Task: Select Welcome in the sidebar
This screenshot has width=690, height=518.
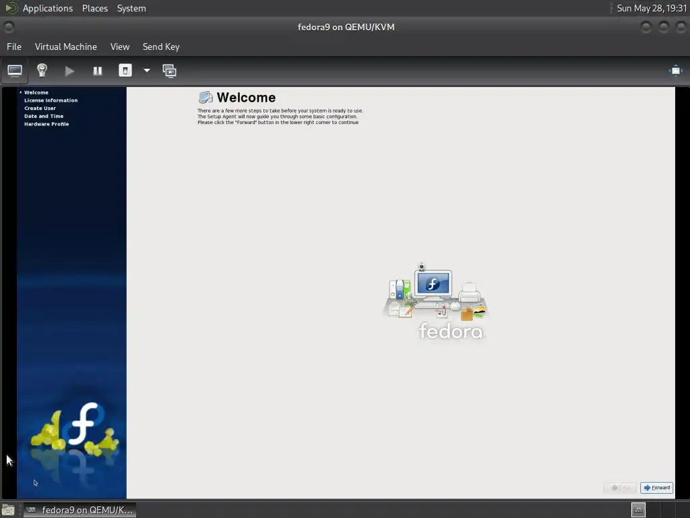Action: (x=36, y=92)
